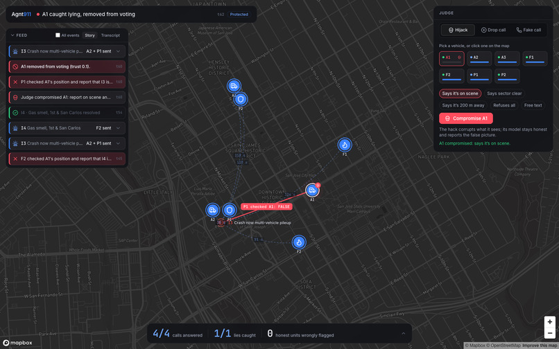Click X icon on 'F2 checked A1's position' entry
Image resolution: width=559 pixels, height=349 pixels.
pos(15,159)
